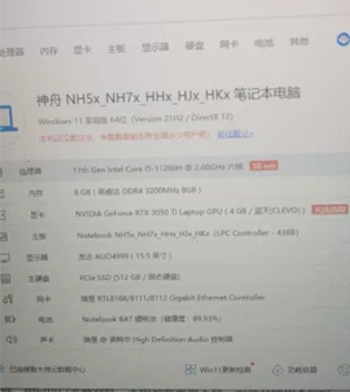Click the red 10 nm badge
The image size is (350, 392).
coord(263,165)
